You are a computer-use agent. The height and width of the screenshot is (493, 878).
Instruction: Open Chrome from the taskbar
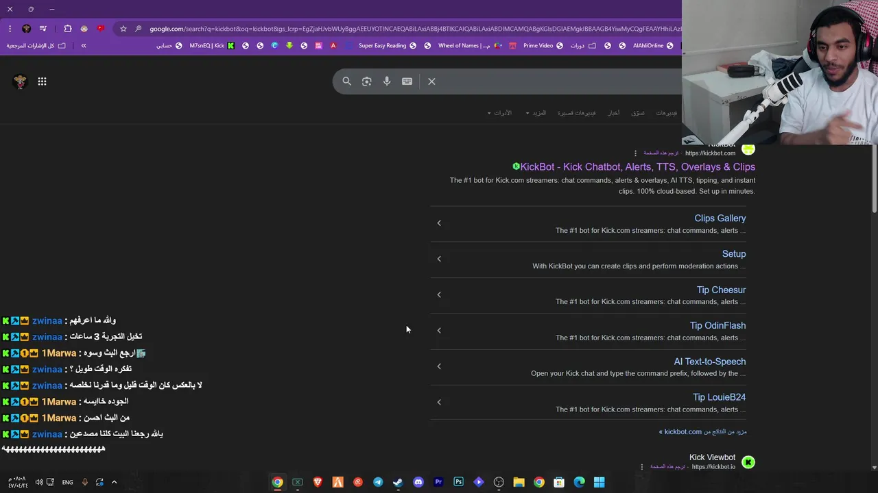coord(277,483)
